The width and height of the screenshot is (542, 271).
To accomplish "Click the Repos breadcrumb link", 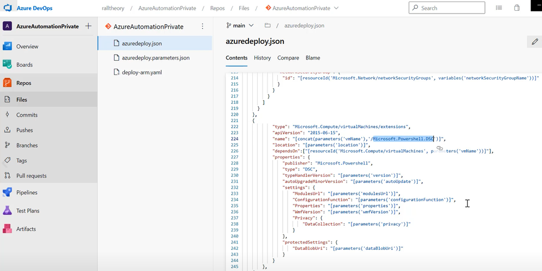I will pyautogui.click(x=217, y=8).
